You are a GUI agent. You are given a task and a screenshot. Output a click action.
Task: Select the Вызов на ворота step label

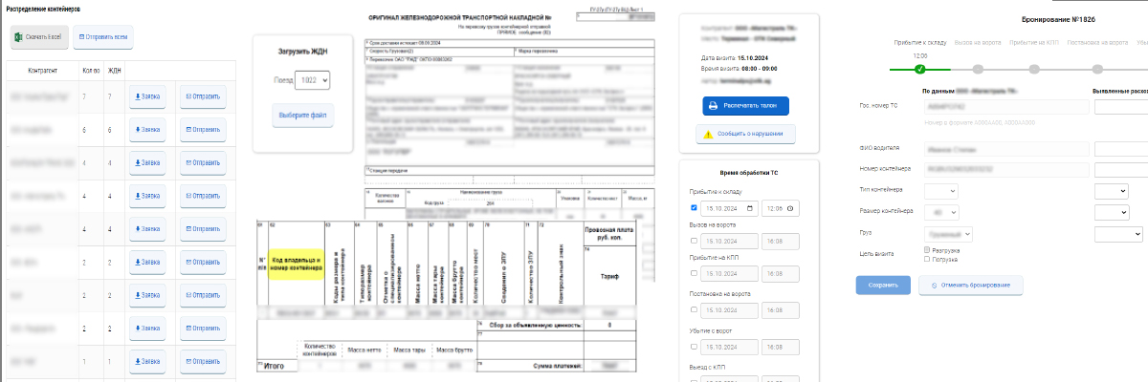(x=977, y=43)
